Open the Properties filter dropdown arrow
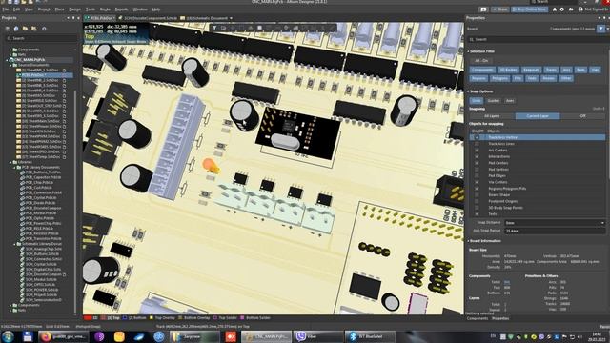 [607, 29]
